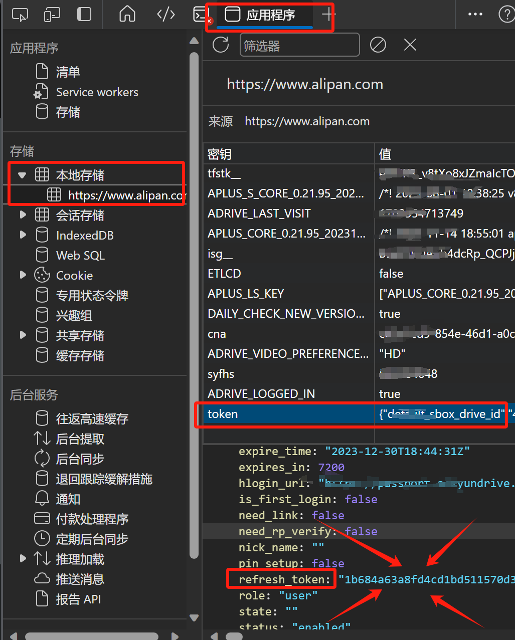
Task: Select the tfstk__ key row
Action: [359, 173]
